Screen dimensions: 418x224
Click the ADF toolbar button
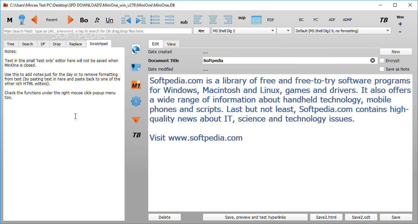332,20
